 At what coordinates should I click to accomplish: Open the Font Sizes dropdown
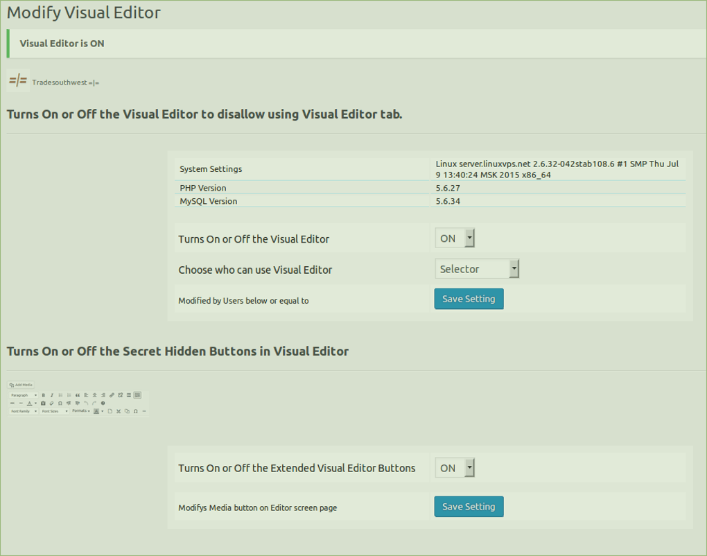[x=55, y=411]
